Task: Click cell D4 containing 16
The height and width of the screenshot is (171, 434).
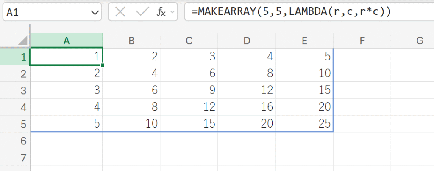Action: 246,107
